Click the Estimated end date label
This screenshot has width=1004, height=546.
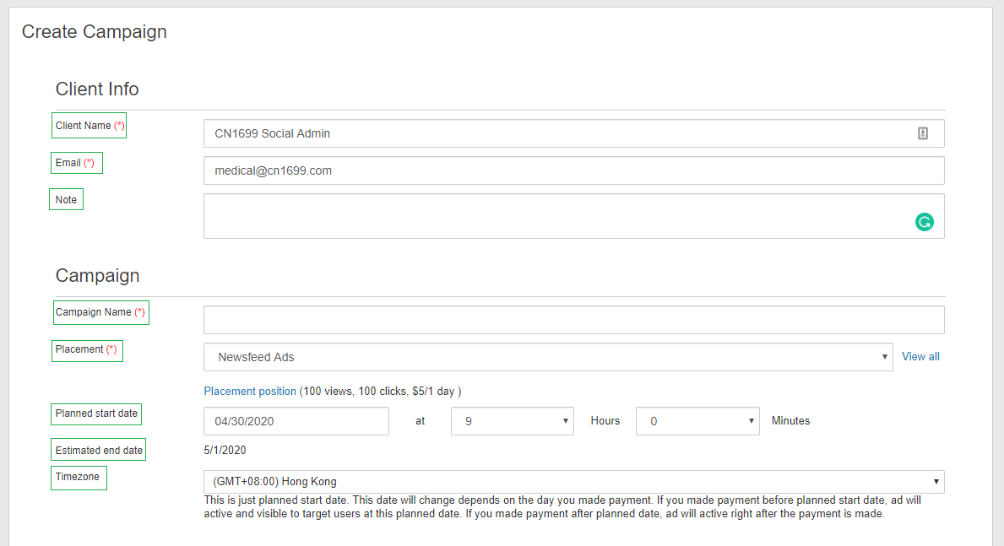point(99,451)
